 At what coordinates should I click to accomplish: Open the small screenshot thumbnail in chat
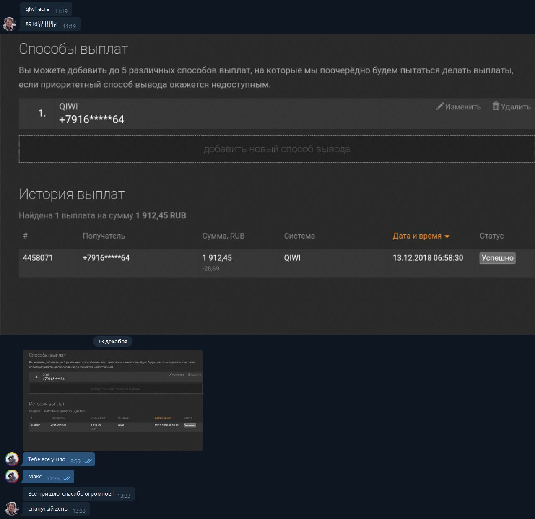click(113, 400)
